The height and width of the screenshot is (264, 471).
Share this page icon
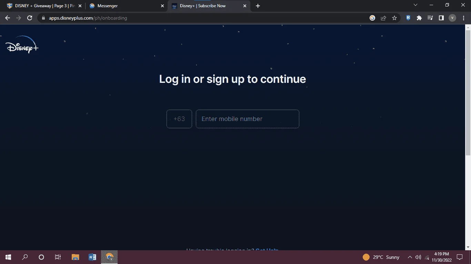[383, 18]
